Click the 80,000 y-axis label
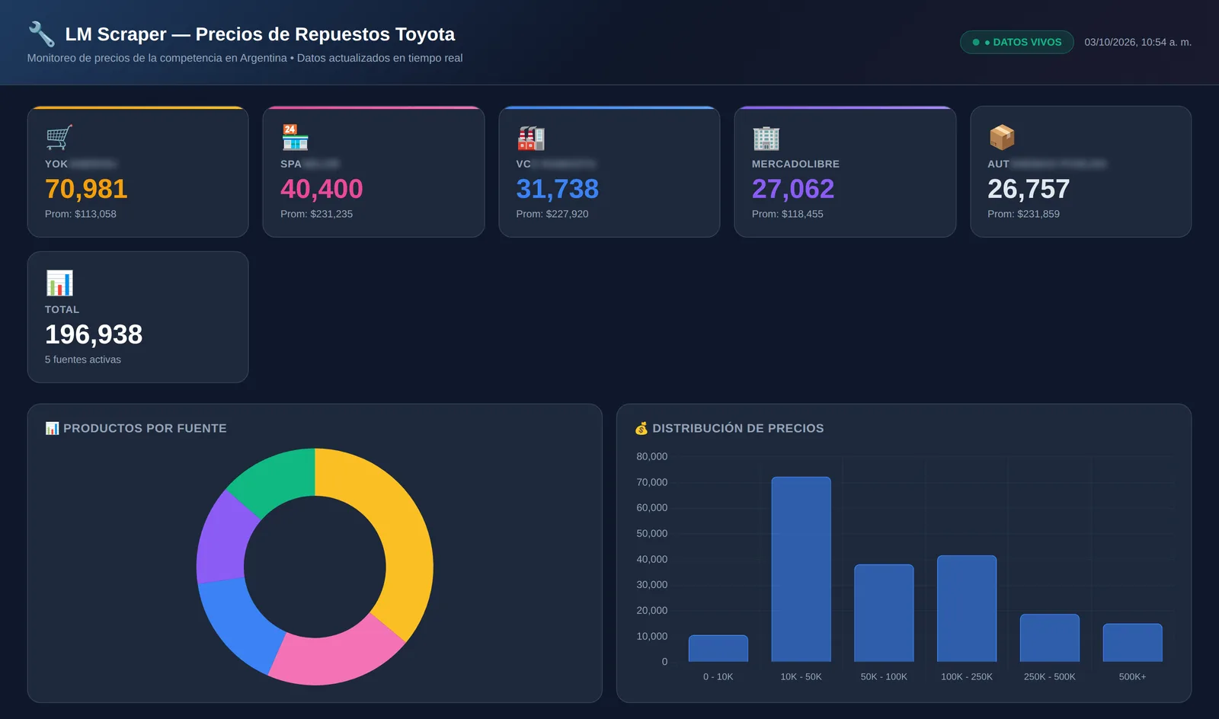The height and width of the screenshot is (719, 1219). click(652, 456)
